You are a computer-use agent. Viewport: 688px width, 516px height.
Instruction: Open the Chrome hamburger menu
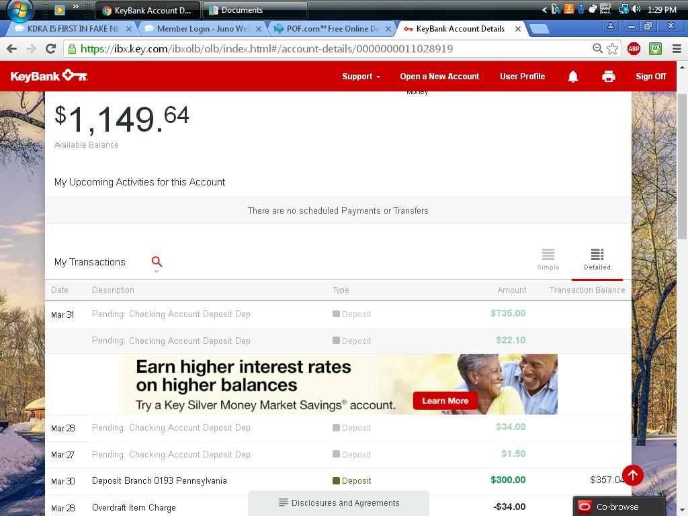click(x=677, y=48)
